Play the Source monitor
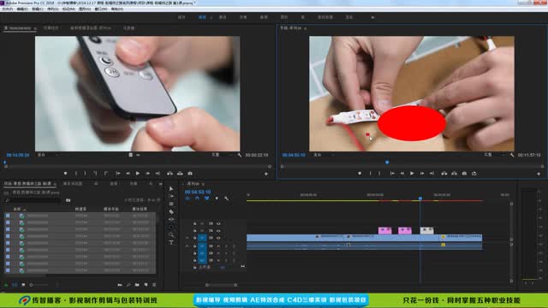Image resolution: width=548 pixels, height=308 pixels. tap(138, 173)
